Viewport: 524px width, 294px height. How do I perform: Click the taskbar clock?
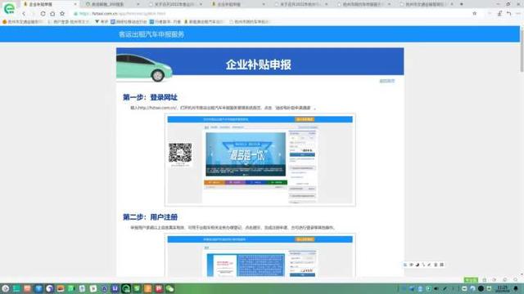coord(502,288)
